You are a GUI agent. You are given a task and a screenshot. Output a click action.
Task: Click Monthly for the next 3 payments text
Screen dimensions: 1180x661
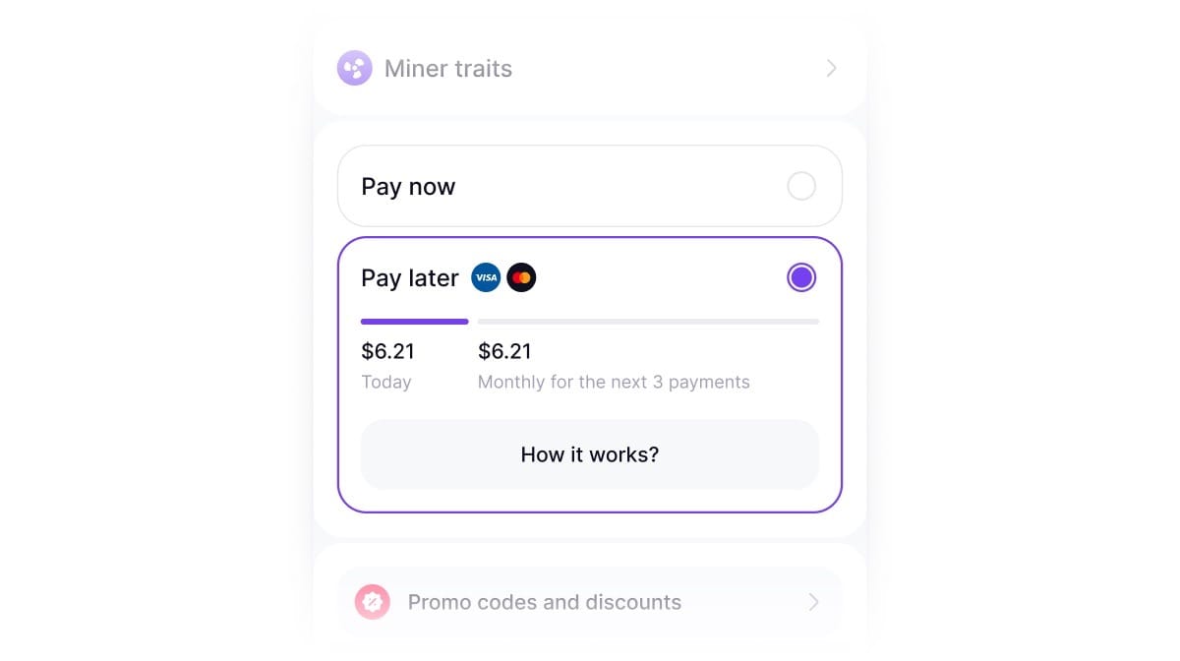tap(614, 382)
